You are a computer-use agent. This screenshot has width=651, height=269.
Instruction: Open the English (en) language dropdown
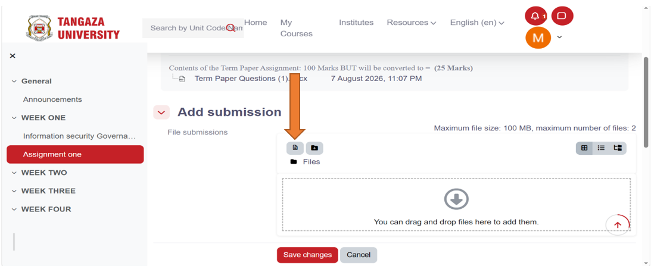pos(477,23)
